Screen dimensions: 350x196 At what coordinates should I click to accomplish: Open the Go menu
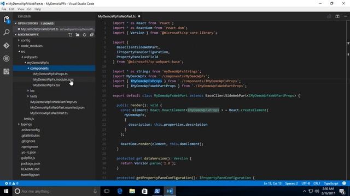(x=29, y=9)
